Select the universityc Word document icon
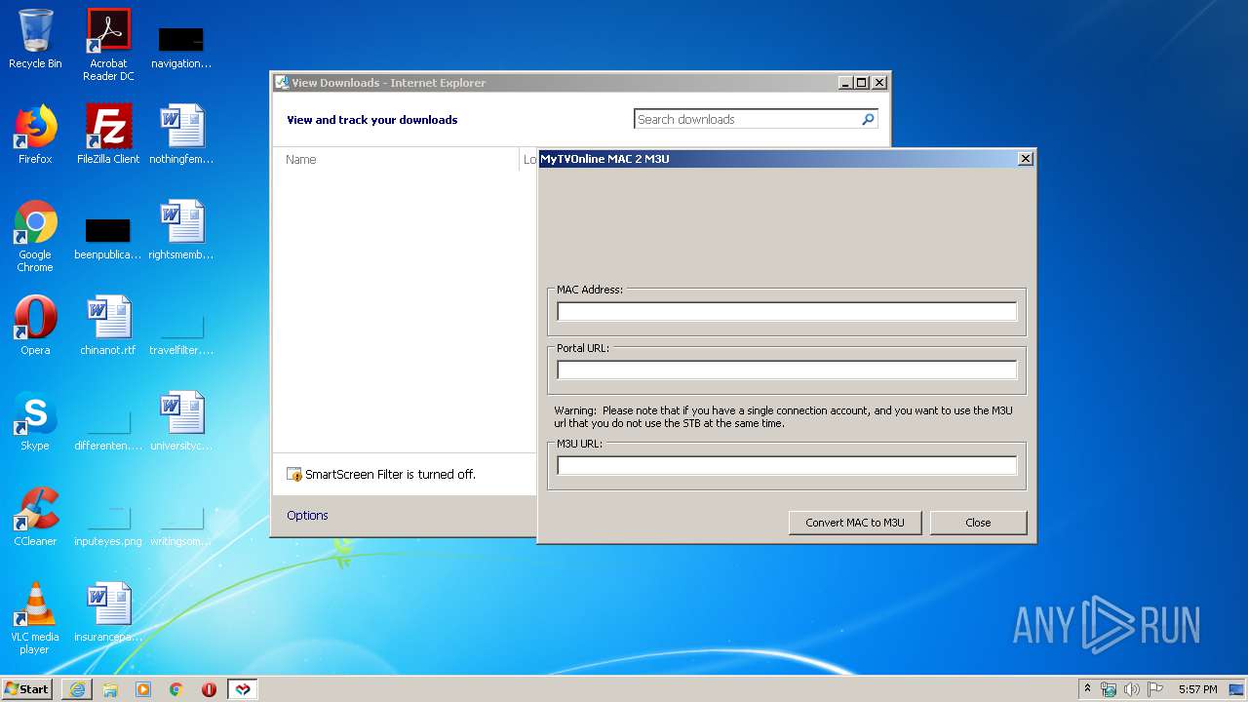 (181, 421)
